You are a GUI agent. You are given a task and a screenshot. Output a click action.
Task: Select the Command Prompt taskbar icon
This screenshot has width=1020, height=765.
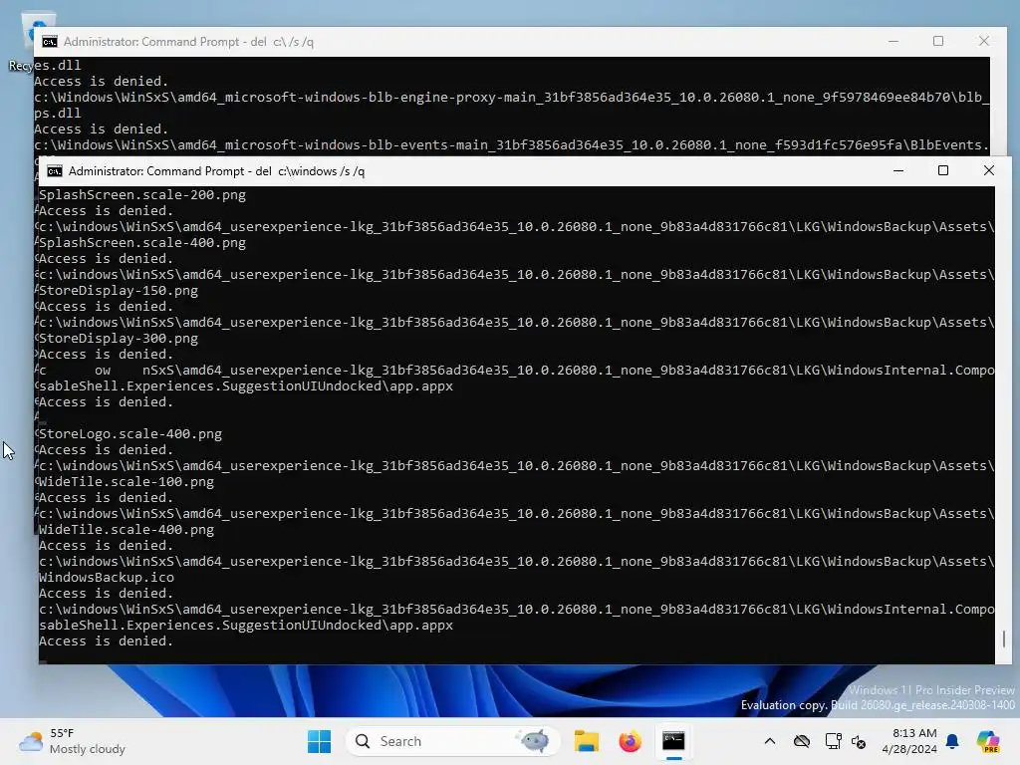click(673, 741)
